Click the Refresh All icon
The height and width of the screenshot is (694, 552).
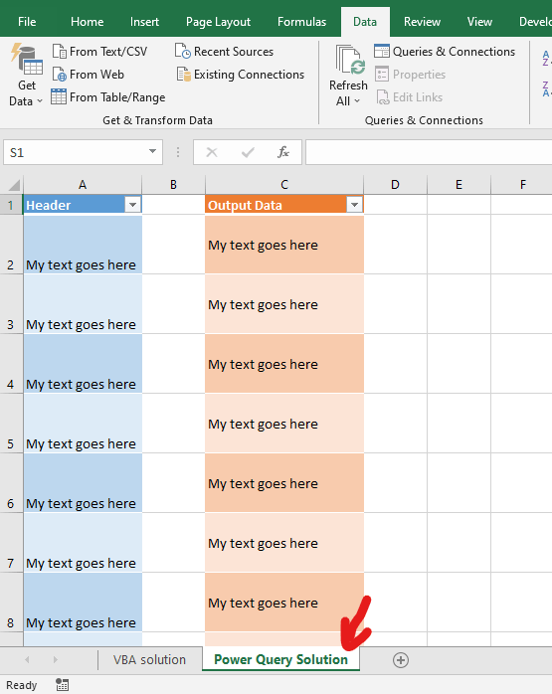(350, 60)
